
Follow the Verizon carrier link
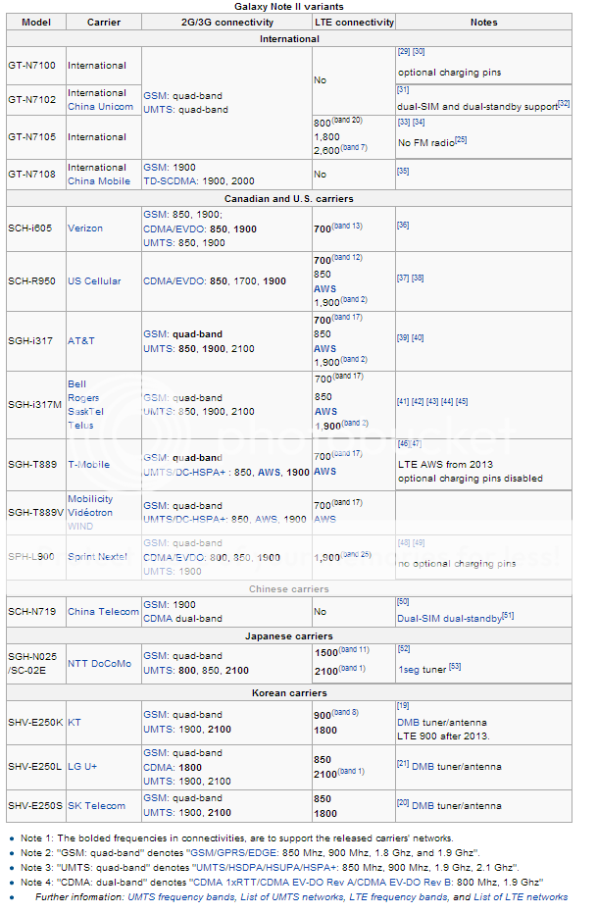pos(85,228)
